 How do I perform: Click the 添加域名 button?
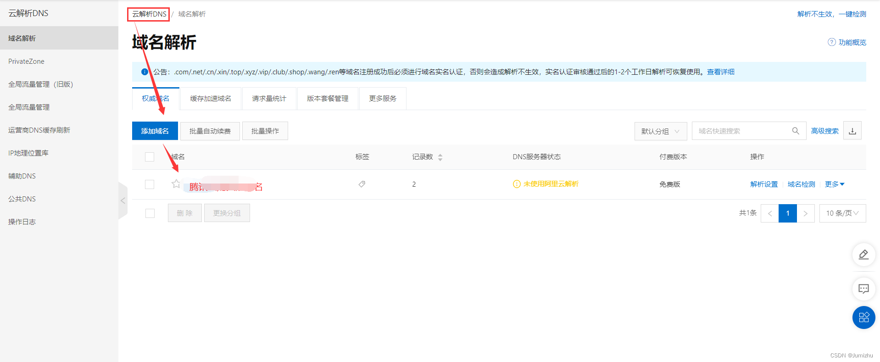155,131
